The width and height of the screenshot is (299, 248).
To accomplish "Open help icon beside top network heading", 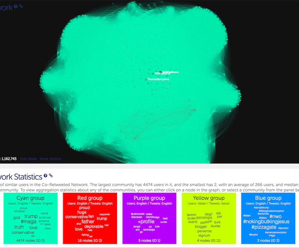I will (16, 6).
